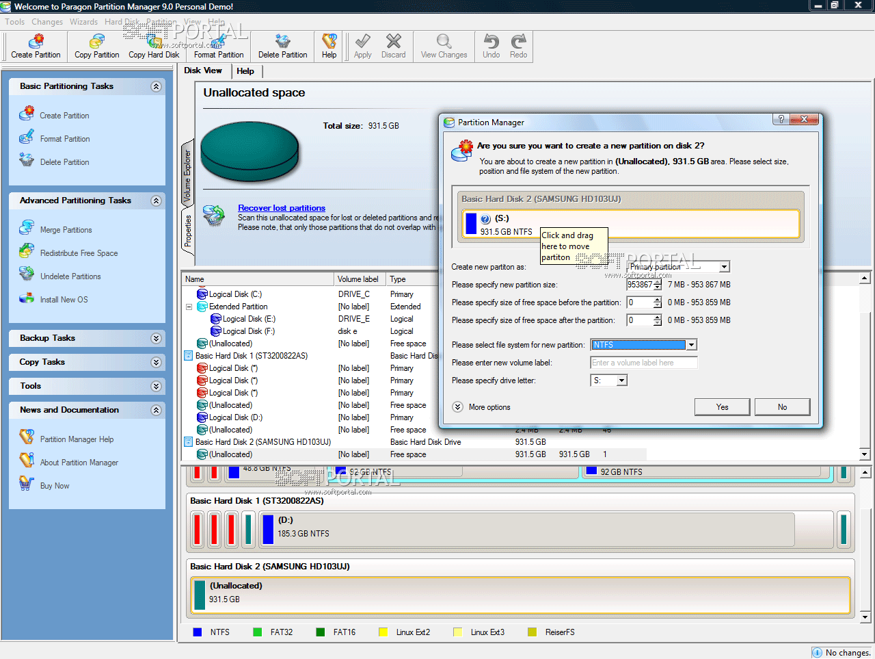Expand the Copy Tasks panel
The height and width of the screenshot is (659, 875).
pos(156,362)
